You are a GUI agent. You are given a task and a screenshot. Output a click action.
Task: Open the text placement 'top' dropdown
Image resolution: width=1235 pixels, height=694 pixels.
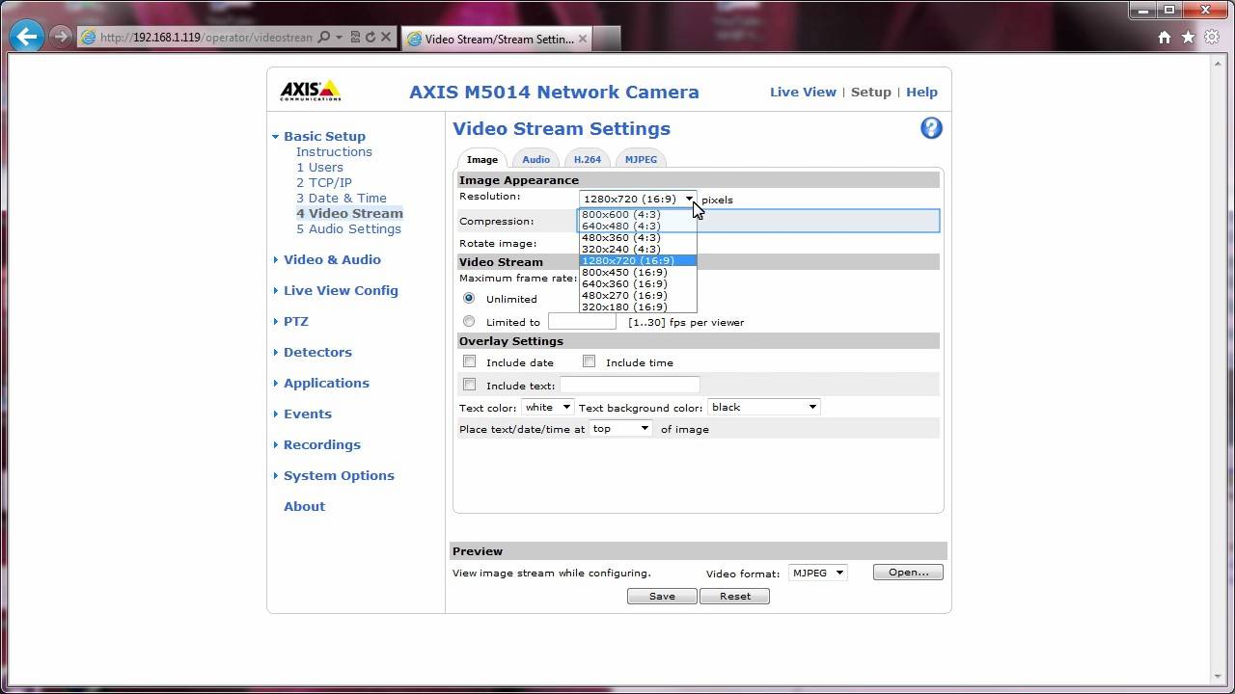tap(620, 428)
